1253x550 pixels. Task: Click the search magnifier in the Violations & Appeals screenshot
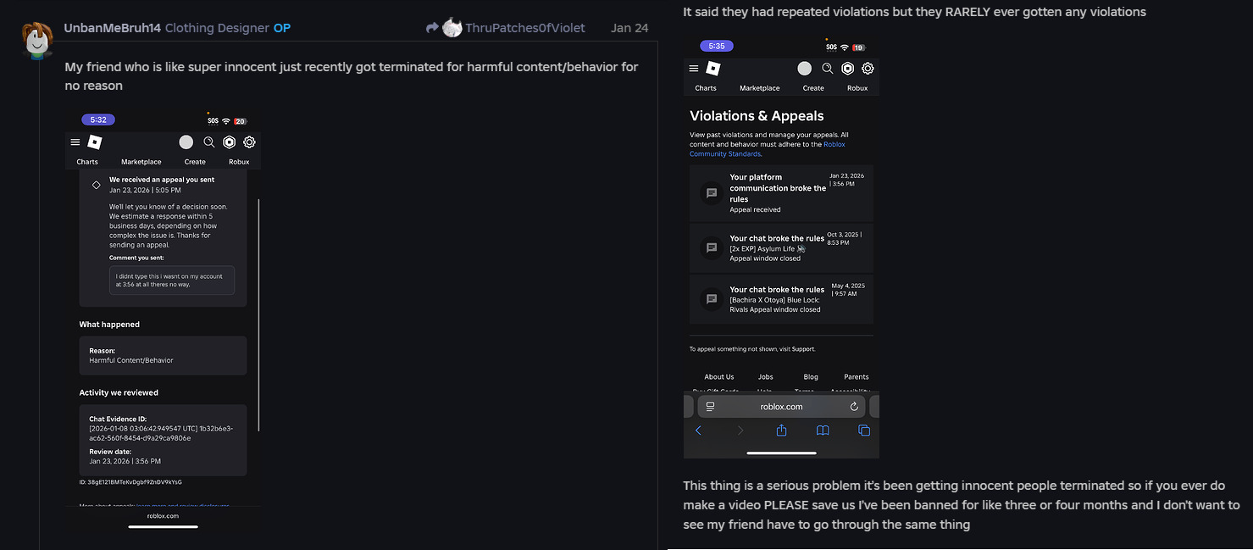828,69
